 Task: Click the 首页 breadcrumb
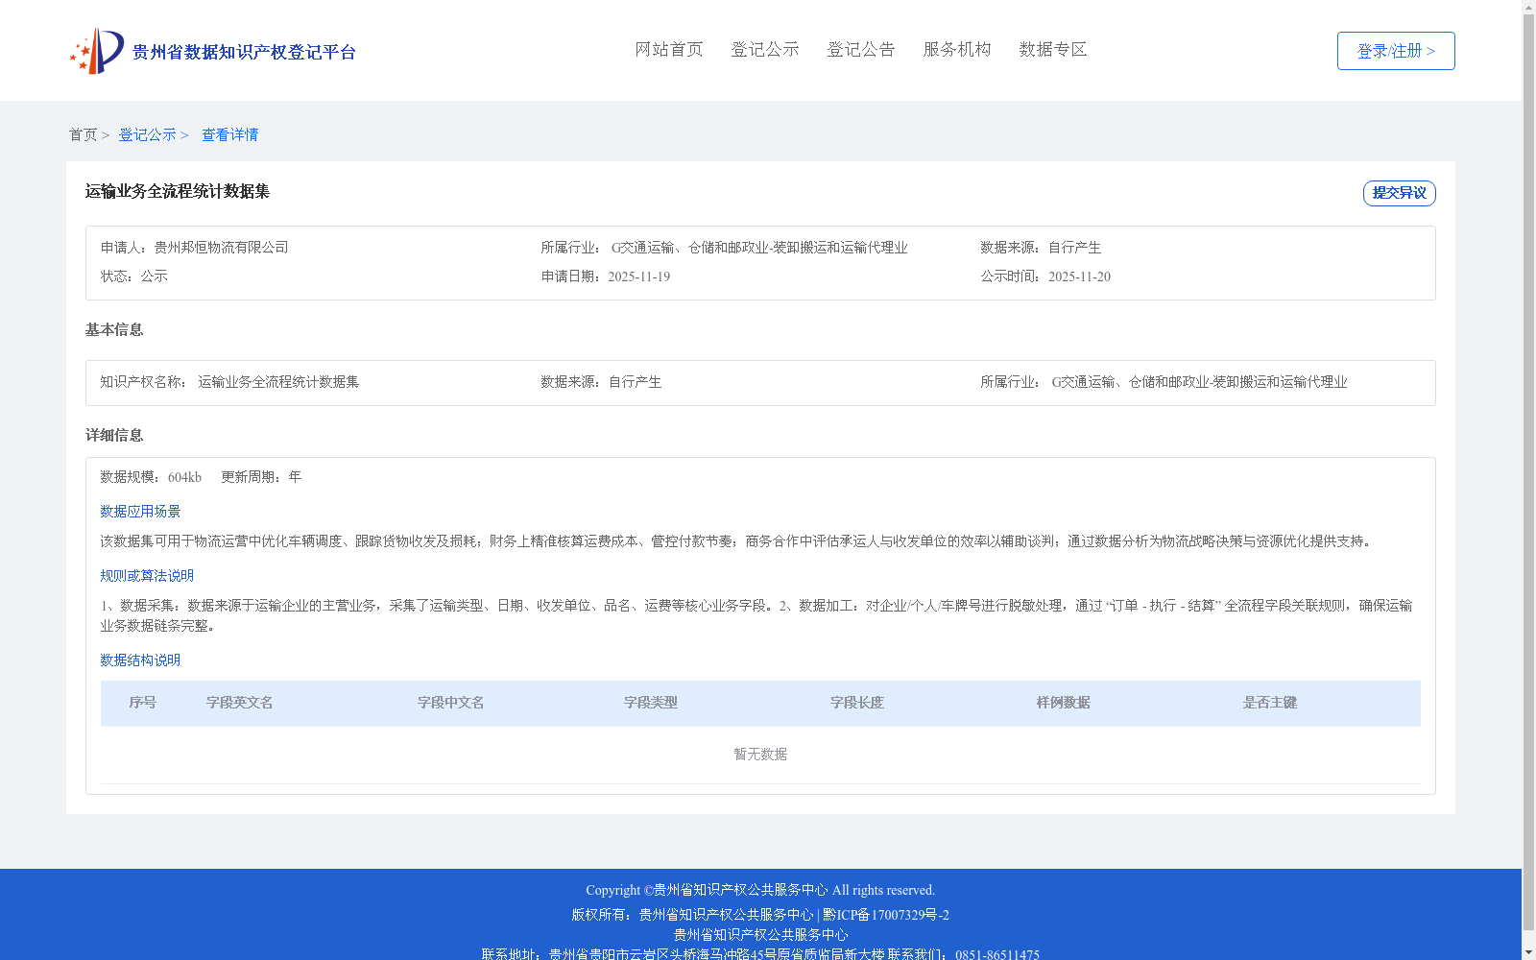(x=83, y=134)
